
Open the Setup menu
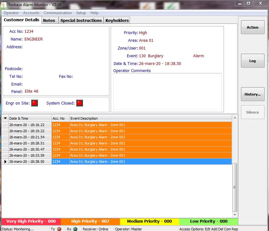[81, 13]
